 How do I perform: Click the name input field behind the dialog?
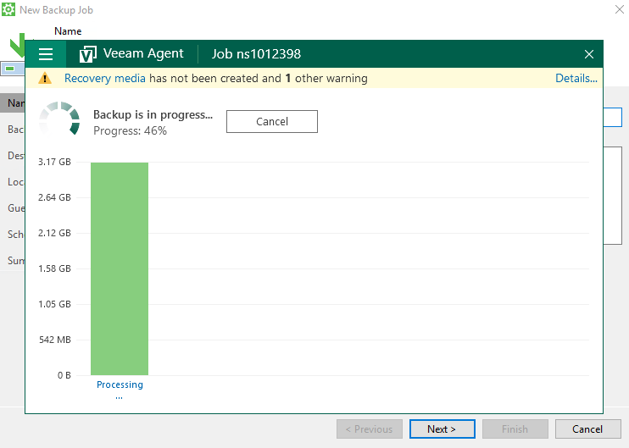[613, 118]
